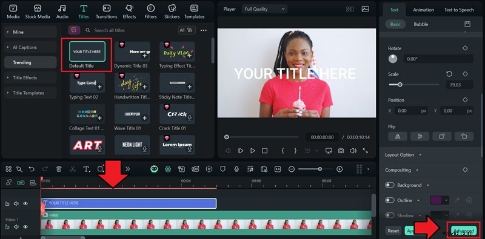485x239 pixels.
Task: Open the player snapshot image view icon
Action: pos(366,9)
